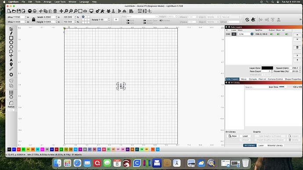Switch to the Console tab
Viewport: 303px width, 170px height.
(252, 79)
